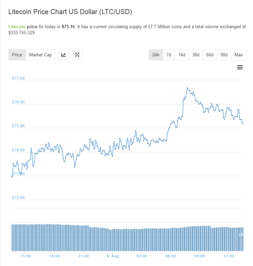The image size is (253, 266).
Task: Select the 24h time range
Action: click(x=156, y=55)
